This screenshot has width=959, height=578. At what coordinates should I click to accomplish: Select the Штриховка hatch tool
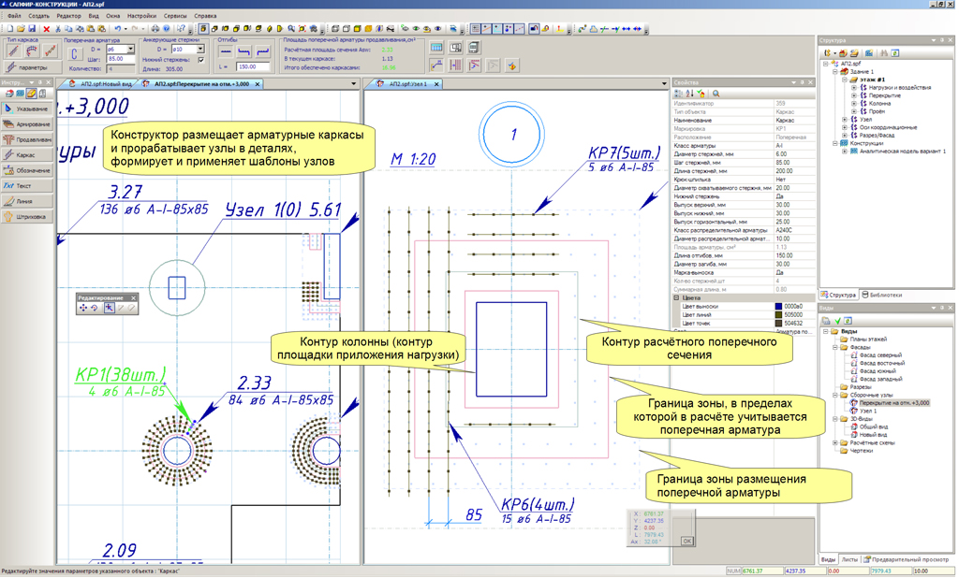pos(28,217)
